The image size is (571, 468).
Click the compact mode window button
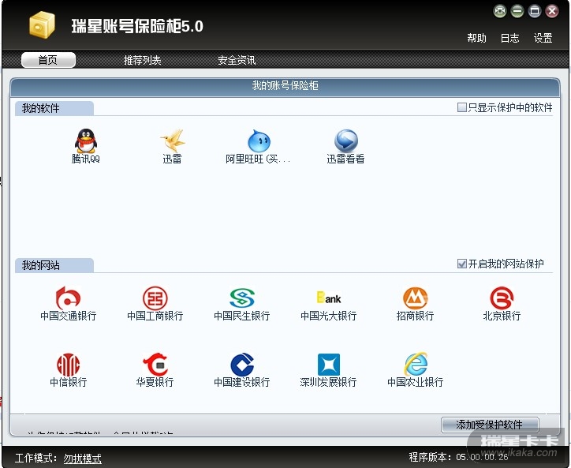click(x=500, y=11)
